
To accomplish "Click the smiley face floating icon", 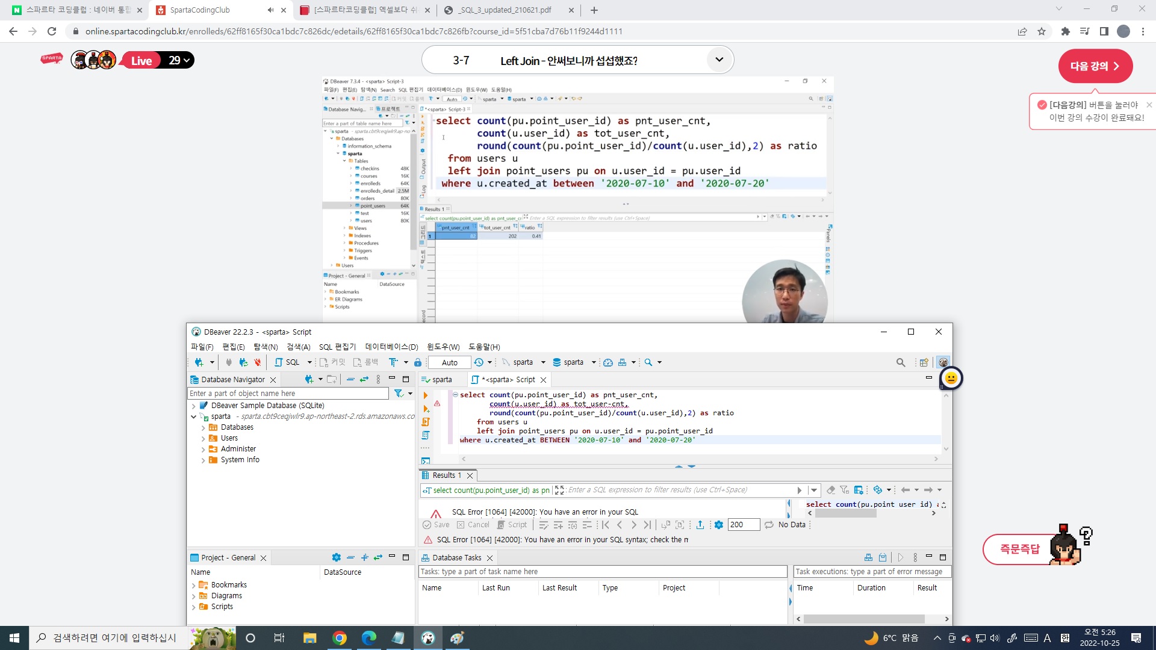I will (951, 378).
